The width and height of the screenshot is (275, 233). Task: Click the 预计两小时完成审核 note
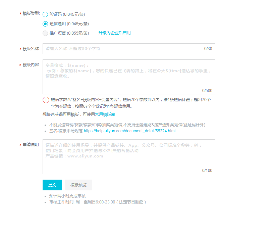67,196
